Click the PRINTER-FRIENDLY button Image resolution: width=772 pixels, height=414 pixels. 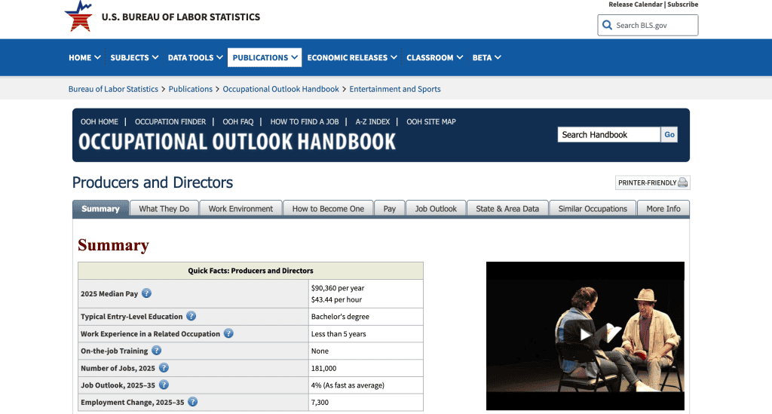[x=652, y=182]
